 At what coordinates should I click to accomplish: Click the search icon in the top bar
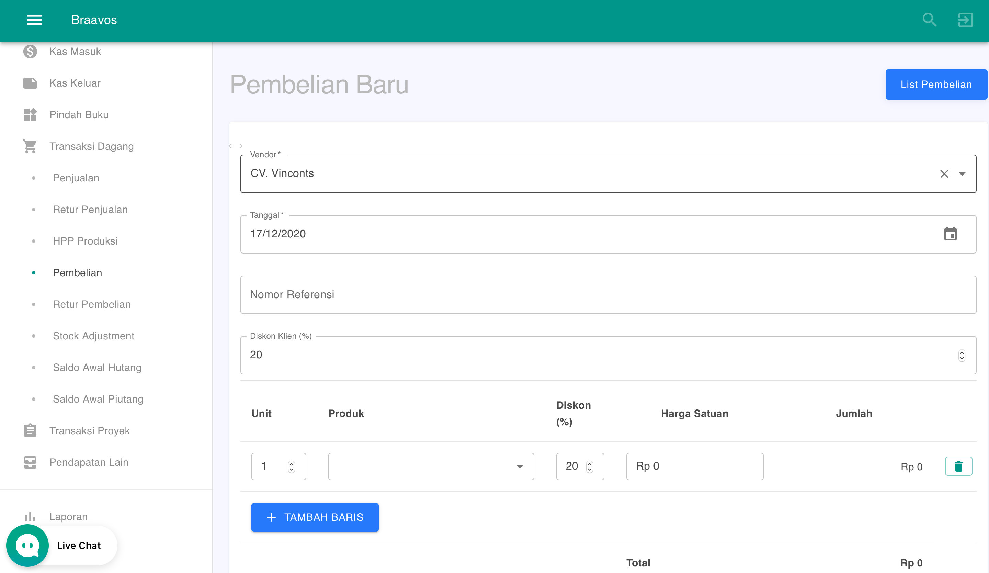click(929, 20)
